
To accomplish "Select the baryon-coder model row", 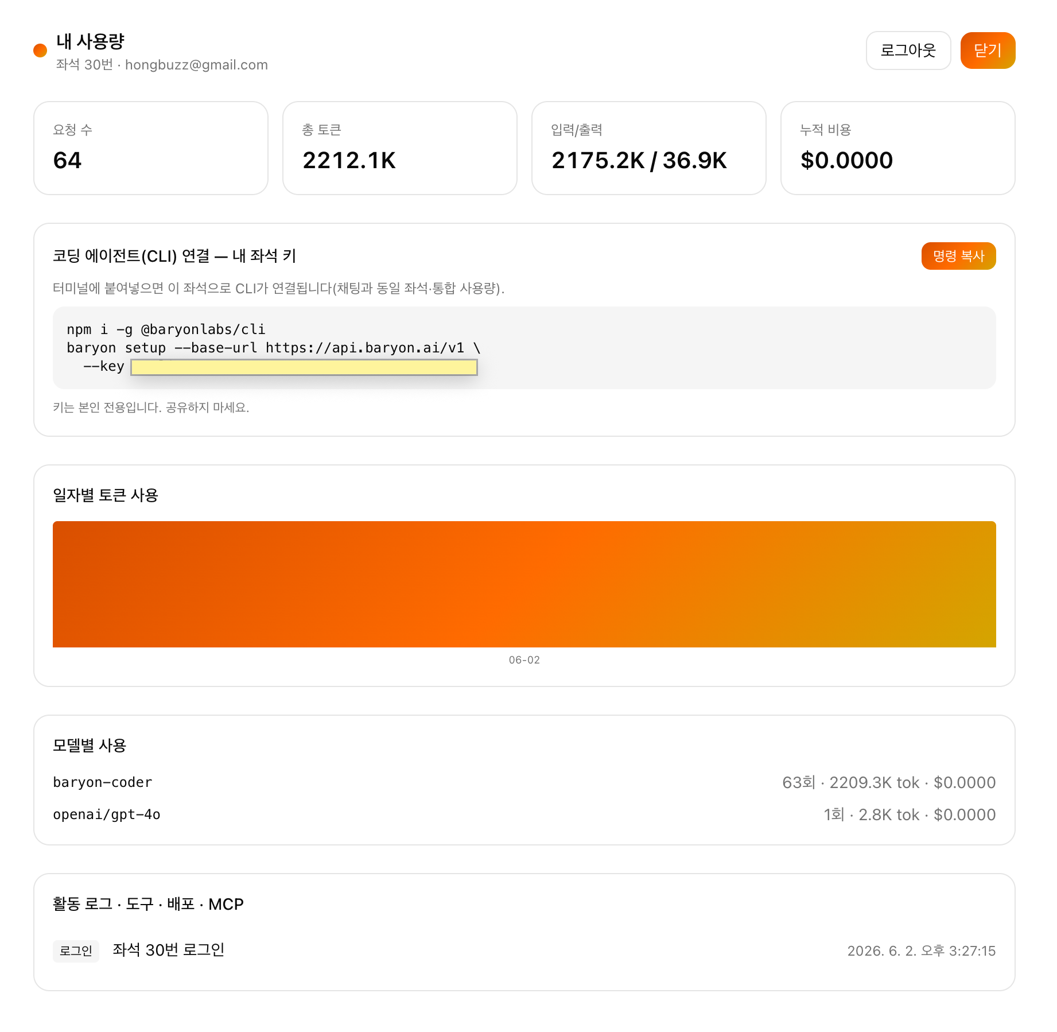I will point(524,782).
